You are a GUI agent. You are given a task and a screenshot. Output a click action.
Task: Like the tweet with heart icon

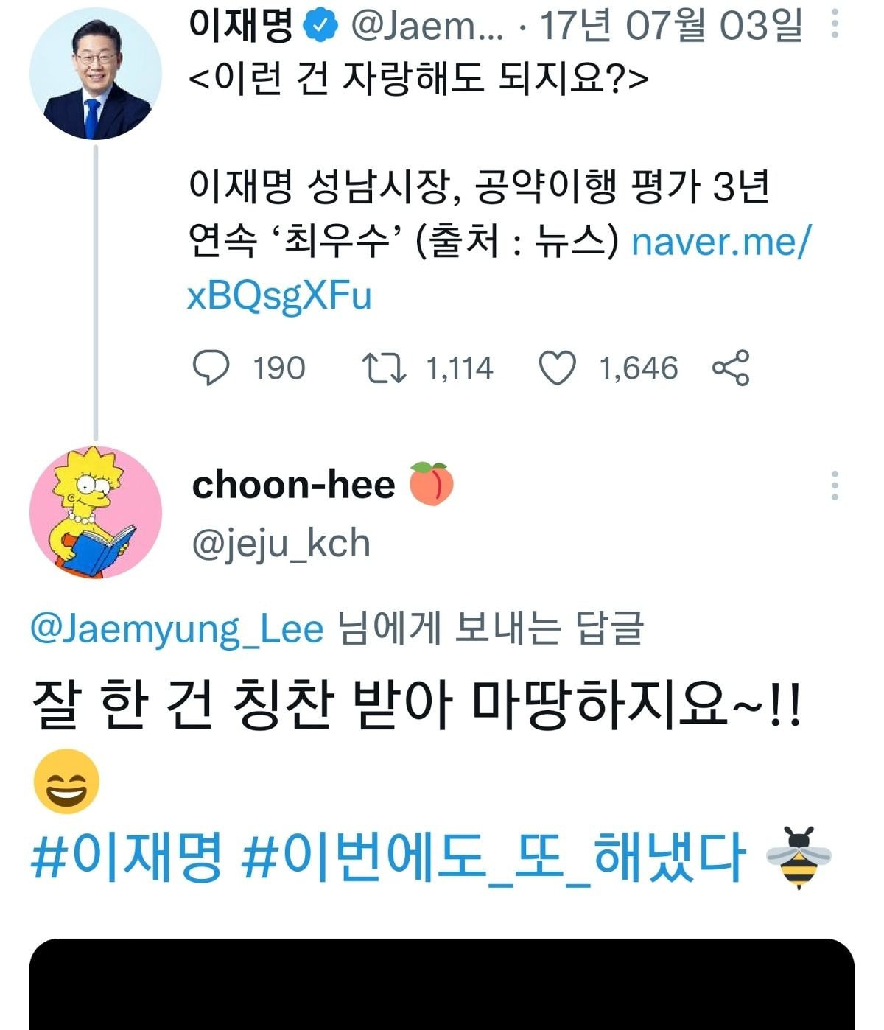click(x=558, y=368)
